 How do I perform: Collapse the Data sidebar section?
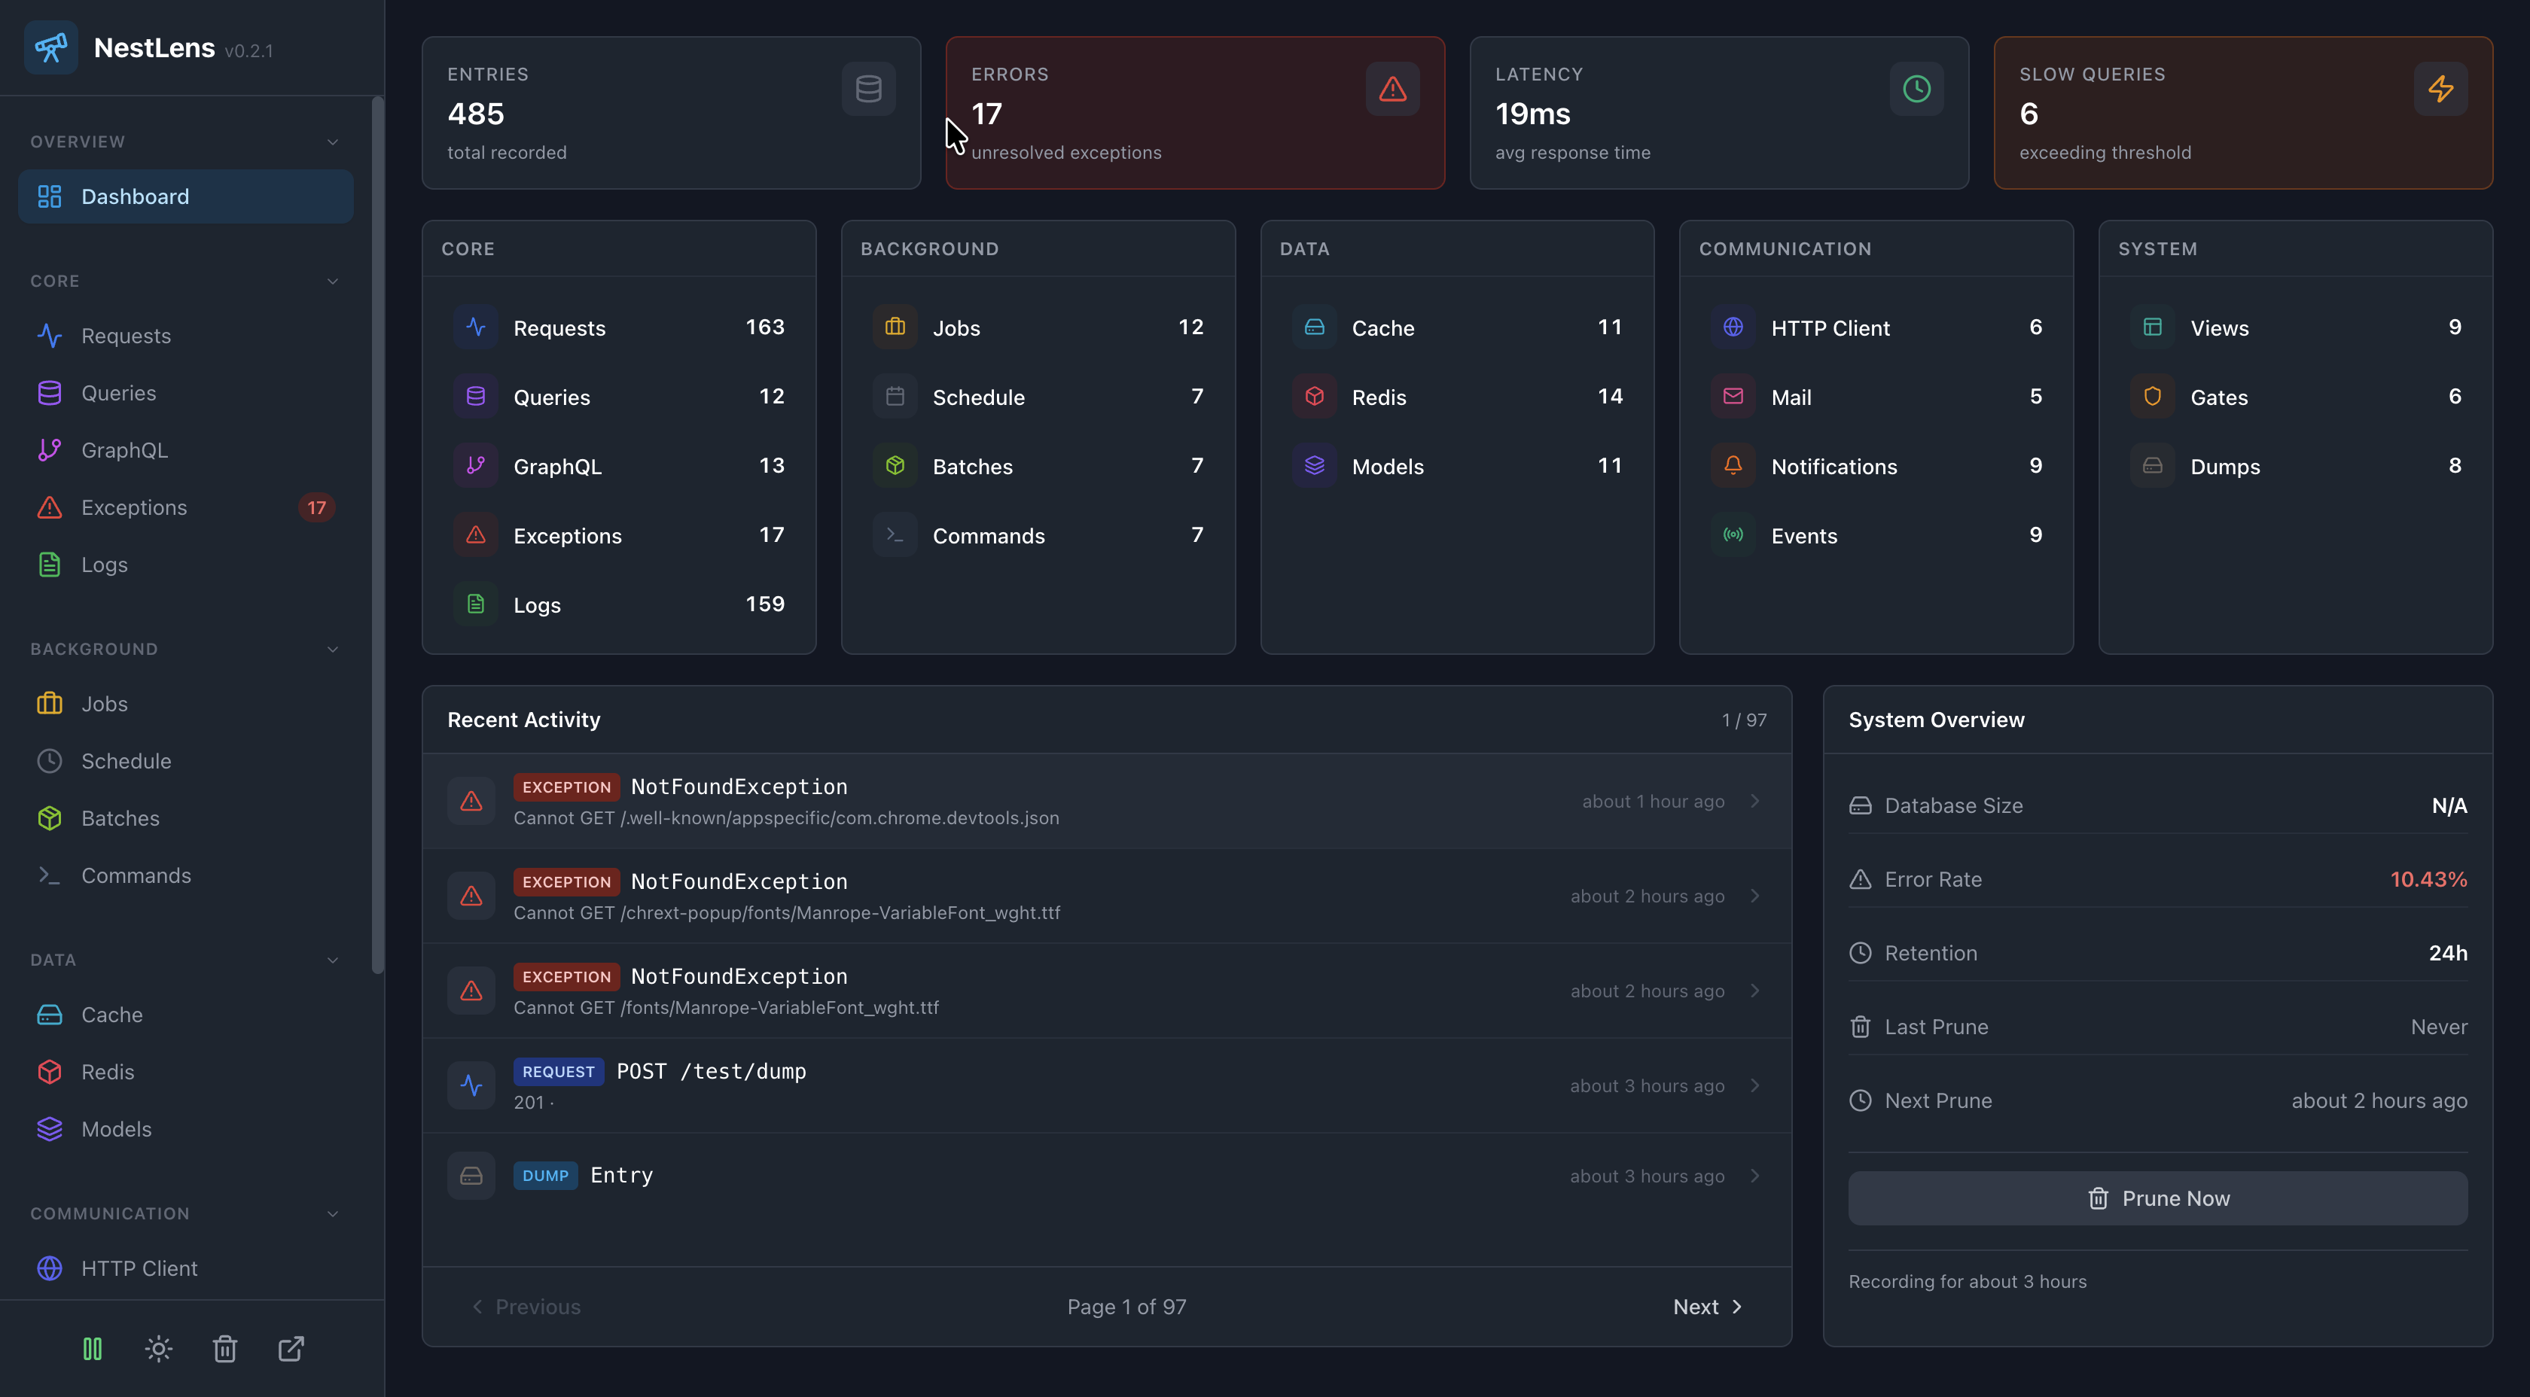(332, 960)
